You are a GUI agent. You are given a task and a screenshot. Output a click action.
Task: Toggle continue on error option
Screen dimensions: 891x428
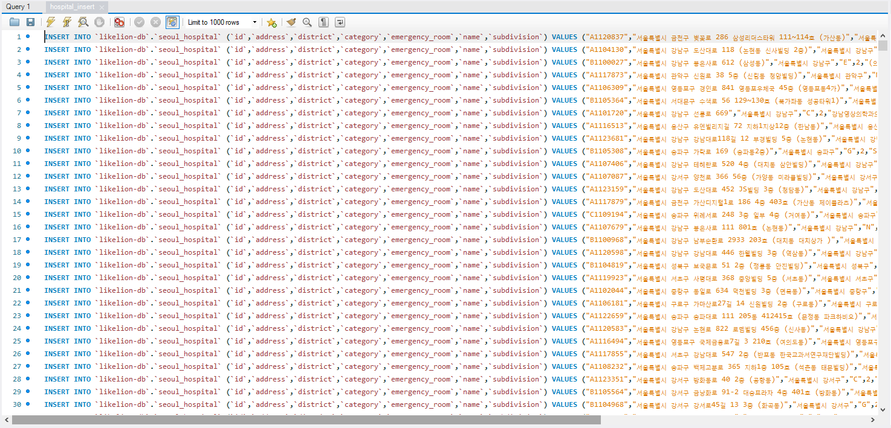tap(120, 22)
